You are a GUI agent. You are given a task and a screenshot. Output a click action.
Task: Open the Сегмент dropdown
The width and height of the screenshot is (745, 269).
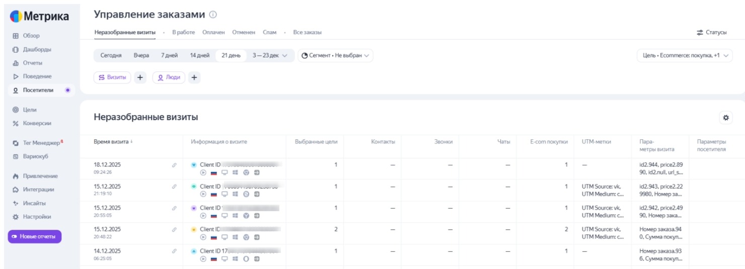point(335,55)
